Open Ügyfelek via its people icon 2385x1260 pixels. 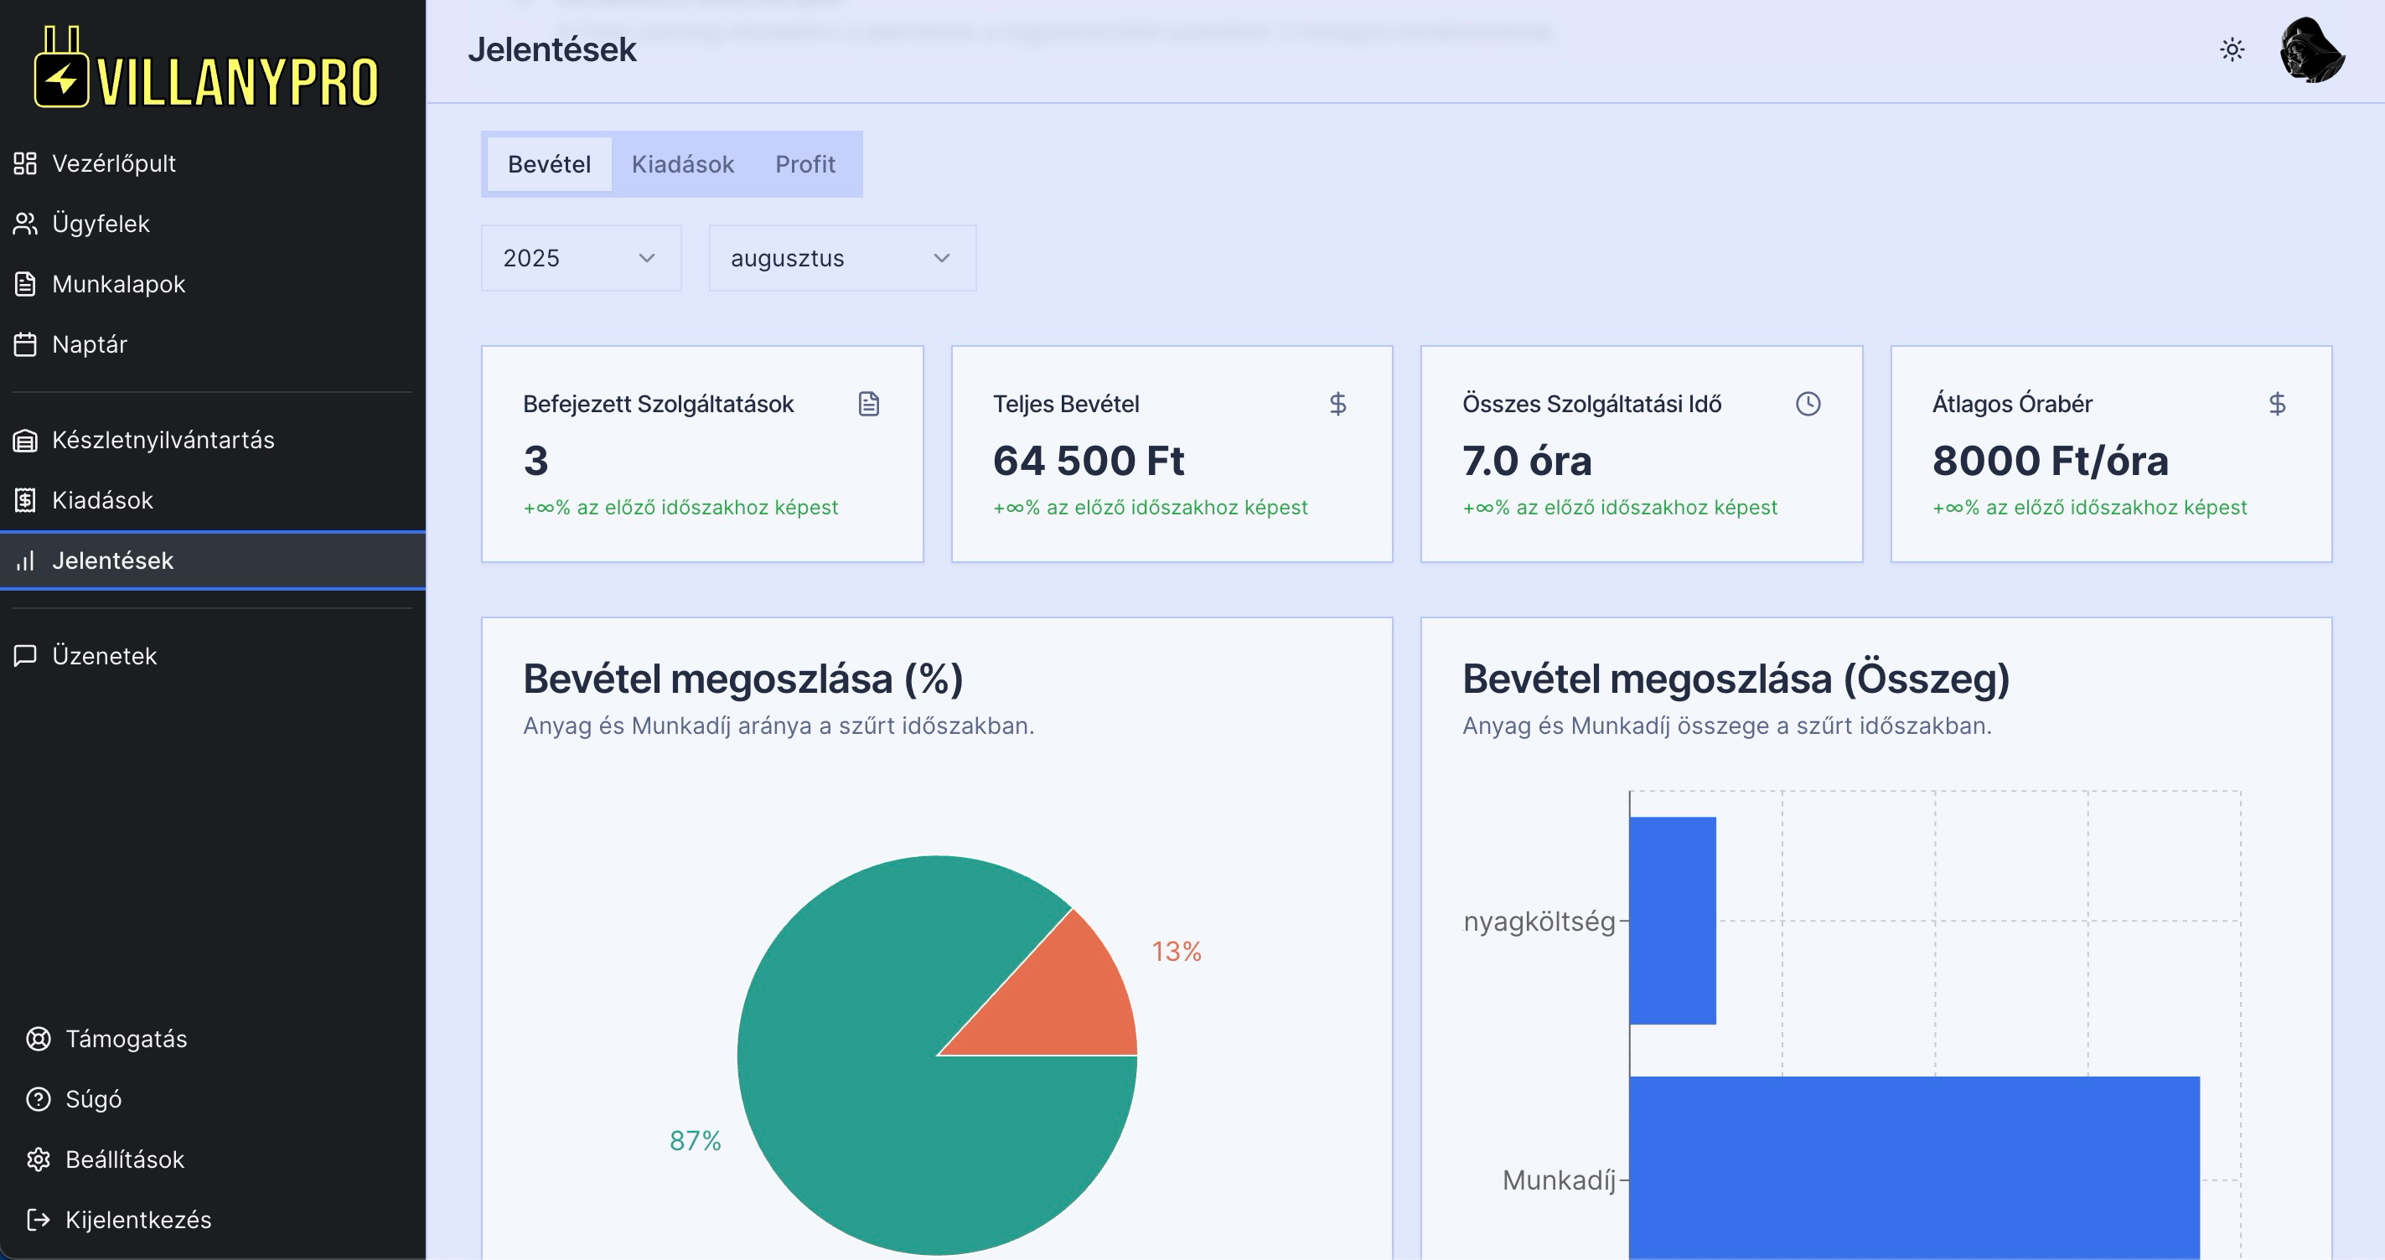[25, 224]
